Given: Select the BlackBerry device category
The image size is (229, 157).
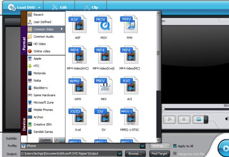Looking at the screenshot, I should click(46, 88).
